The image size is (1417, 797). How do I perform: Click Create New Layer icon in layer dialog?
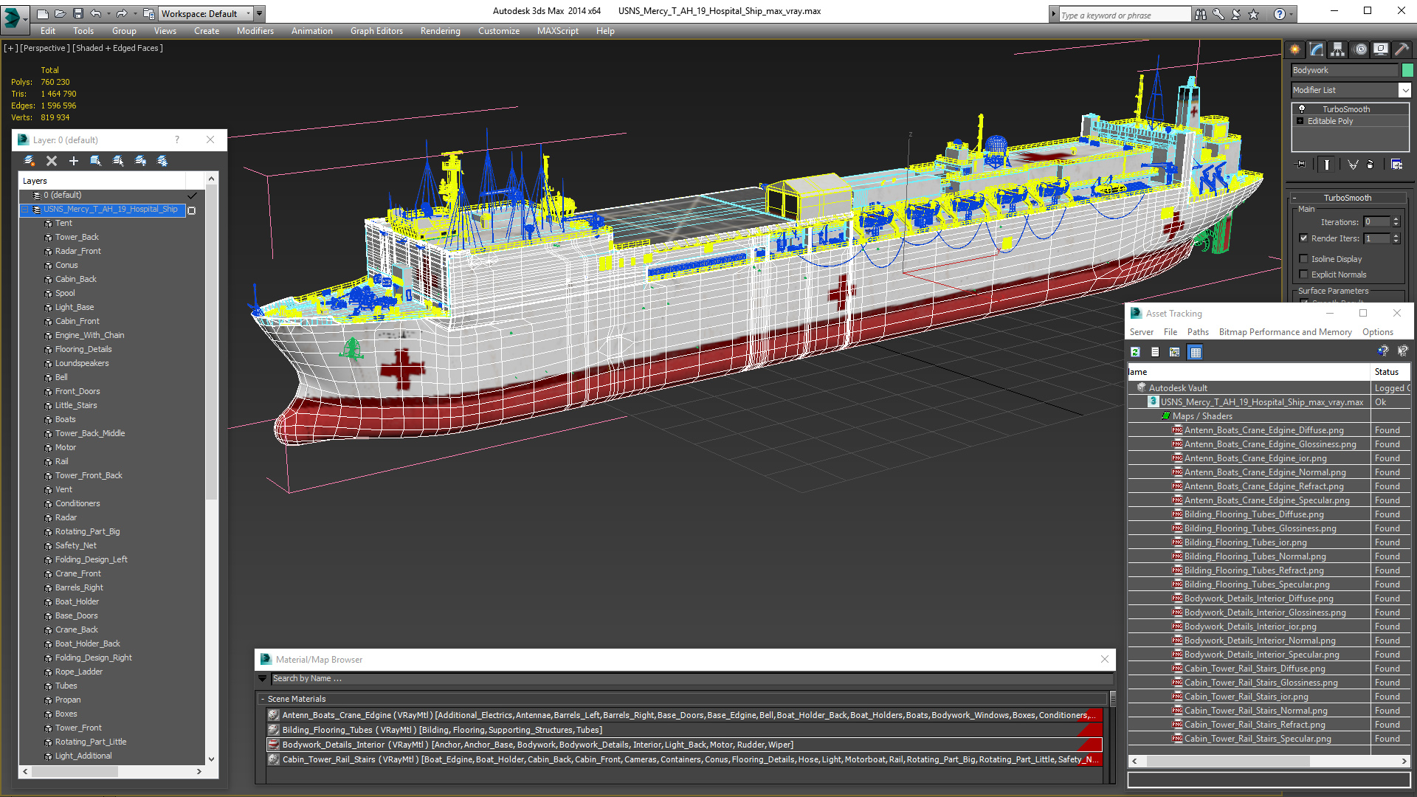point(30,161)
